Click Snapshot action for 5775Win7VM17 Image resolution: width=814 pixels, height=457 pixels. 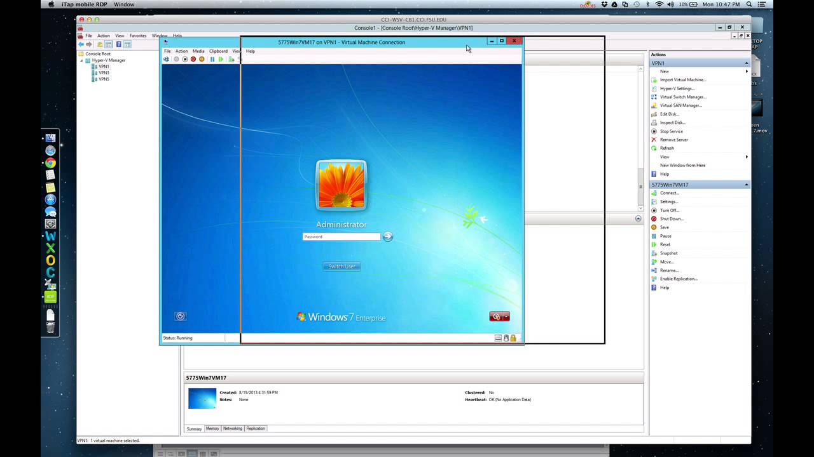click(668, 253)
